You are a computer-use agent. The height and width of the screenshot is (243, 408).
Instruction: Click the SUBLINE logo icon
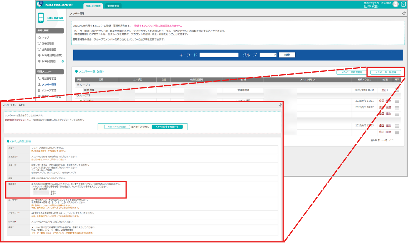(40, 4)
